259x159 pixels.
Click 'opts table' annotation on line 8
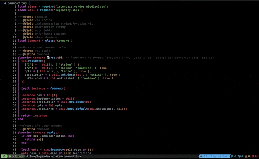(x=43, y=30)
